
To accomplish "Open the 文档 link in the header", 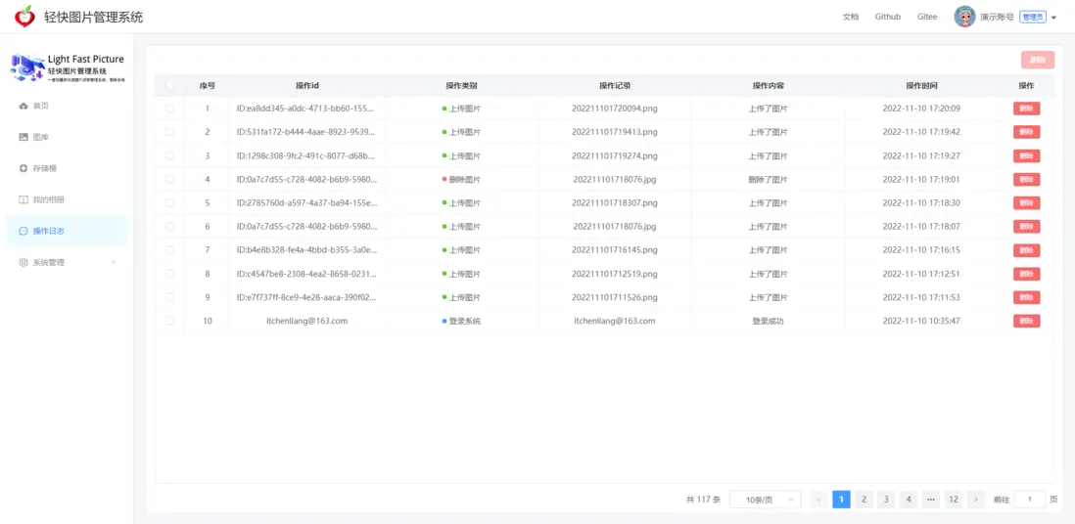I will (850, 18).
